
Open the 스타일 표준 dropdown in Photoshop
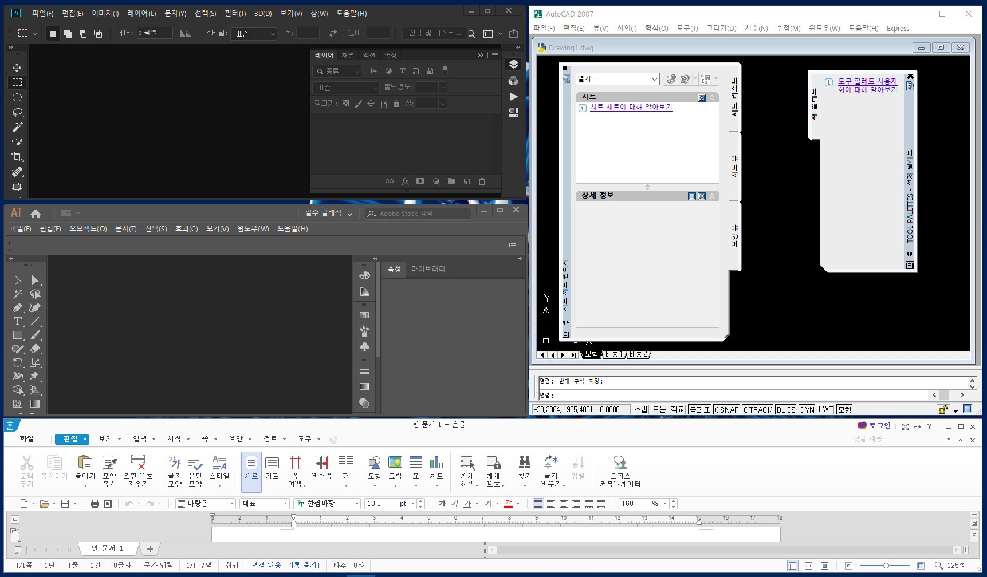point(254,34)
